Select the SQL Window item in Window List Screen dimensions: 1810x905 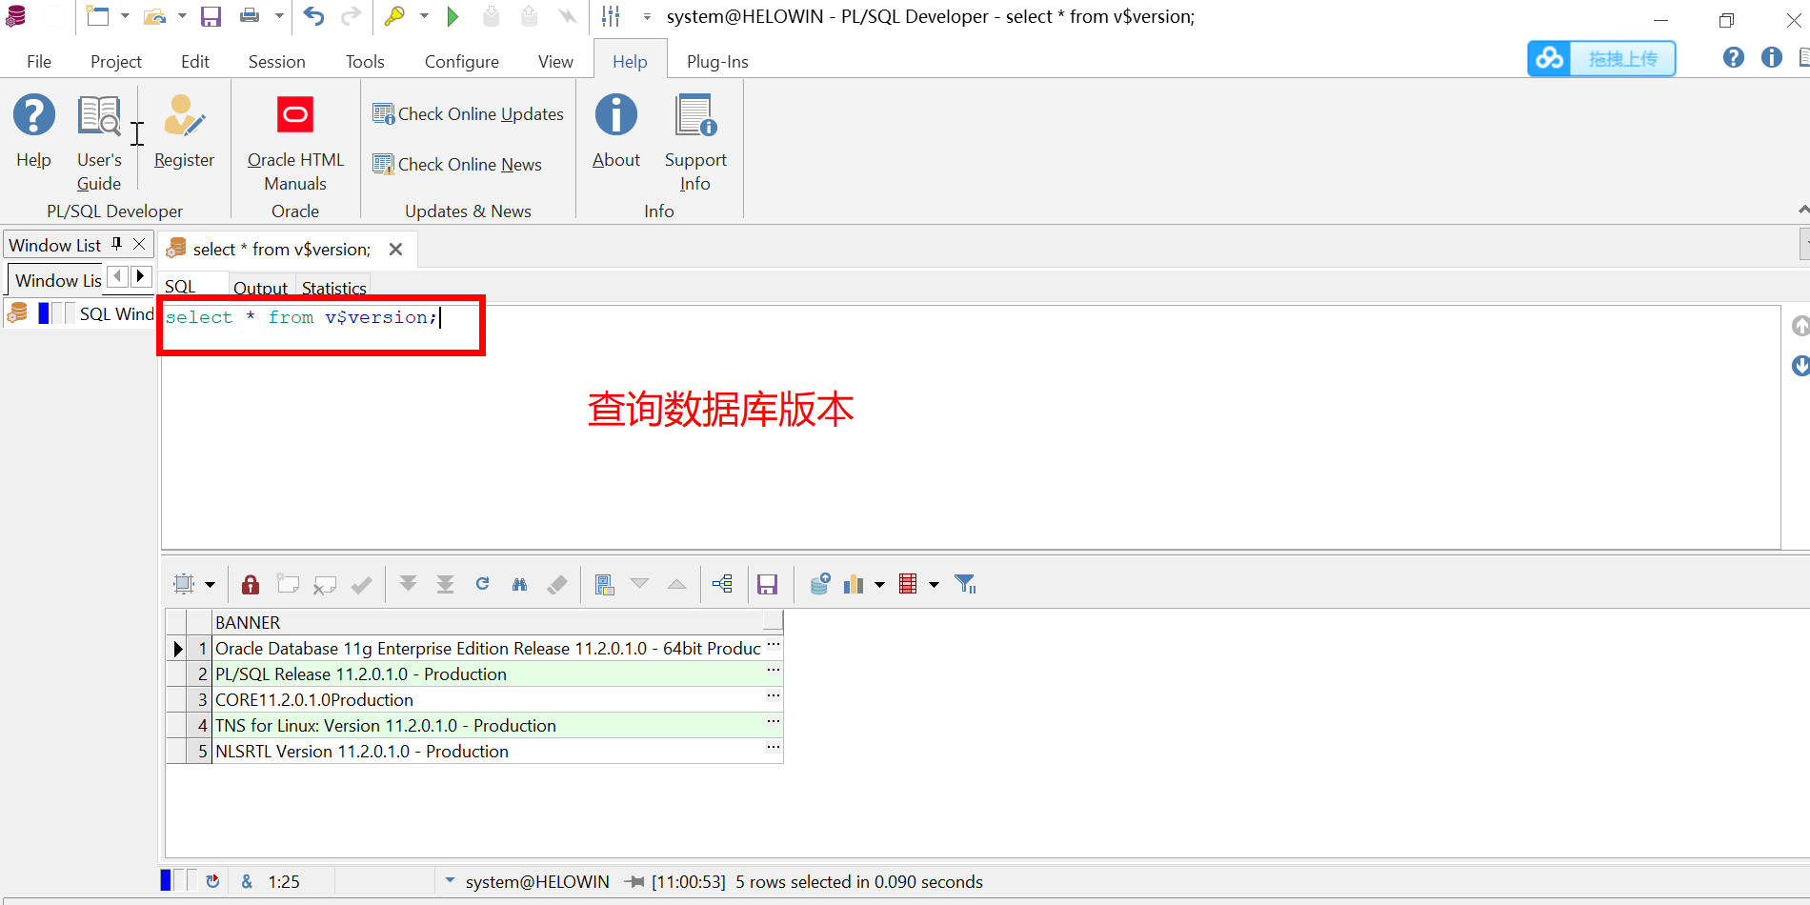click(x=80, y=313)
